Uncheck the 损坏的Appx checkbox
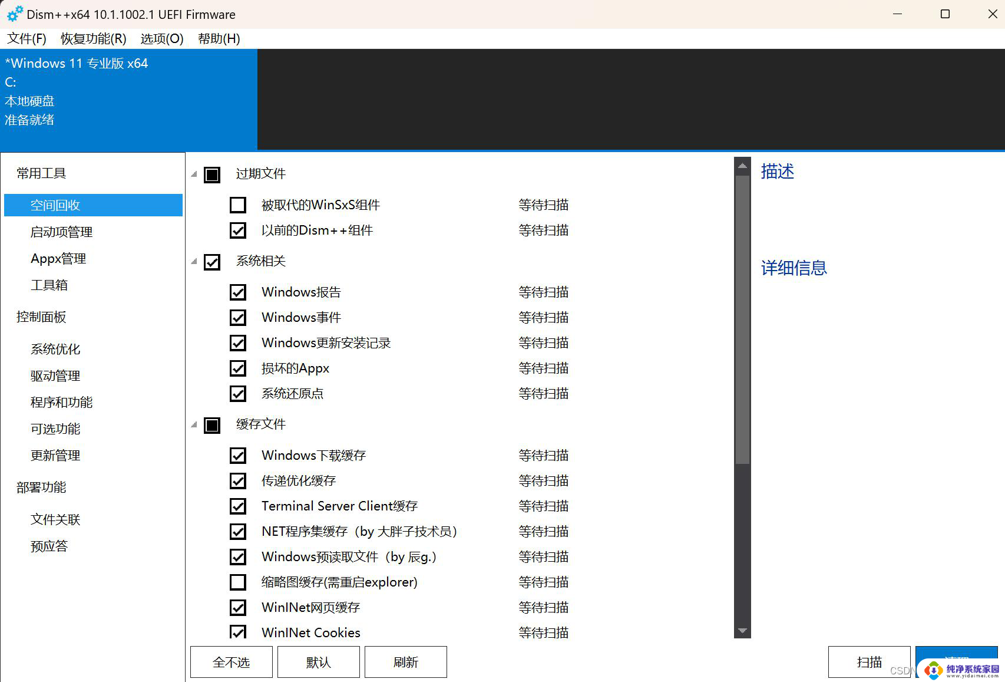This screenshot has width=1005, height=682. coord(238,368)
